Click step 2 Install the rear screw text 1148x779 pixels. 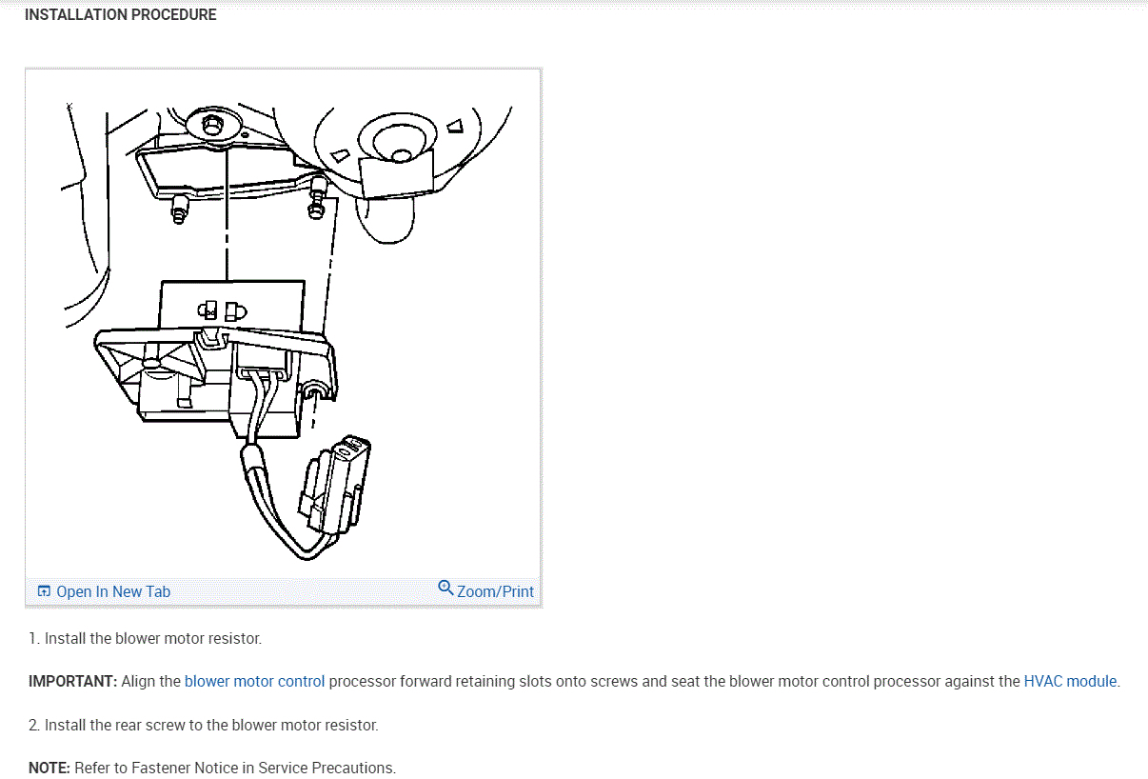(x=203, y=725)
